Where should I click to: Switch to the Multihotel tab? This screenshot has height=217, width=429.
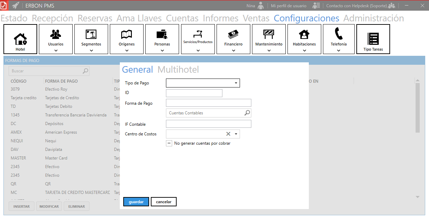pos(178,70)
